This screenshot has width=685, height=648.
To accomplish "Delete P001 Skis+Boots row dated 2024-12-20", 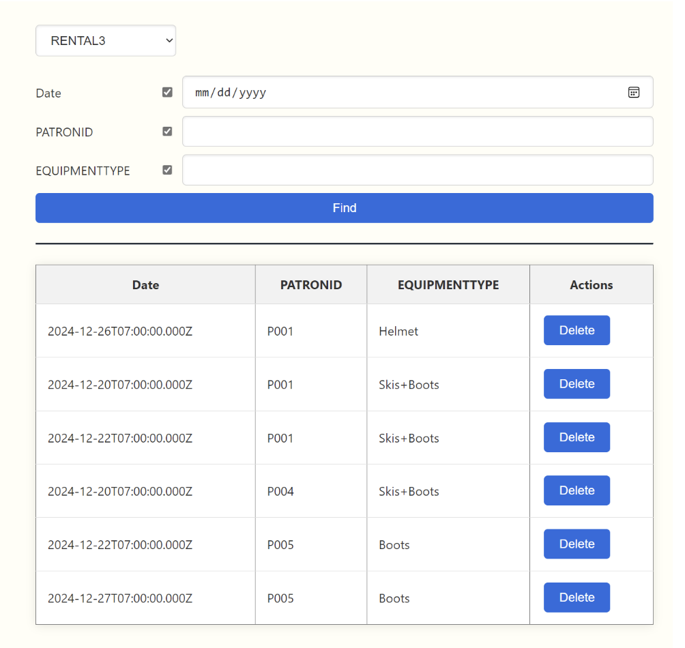I will coord(577,384).
